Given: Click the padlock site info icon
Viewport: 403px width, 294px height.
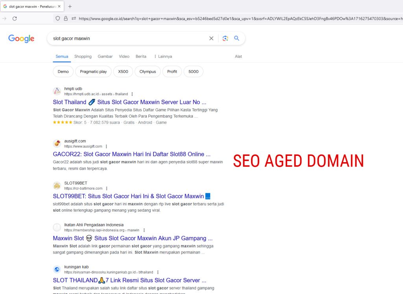Looking at the screenshot, I should pyautogui.click(x=66, y=18).
